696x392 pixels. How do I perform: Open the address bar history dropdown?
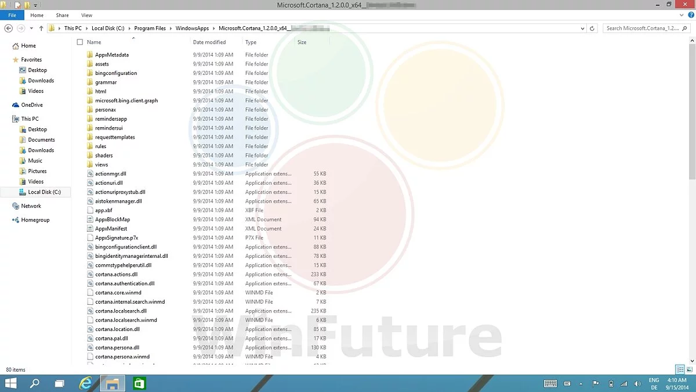[x=582, y=28]
